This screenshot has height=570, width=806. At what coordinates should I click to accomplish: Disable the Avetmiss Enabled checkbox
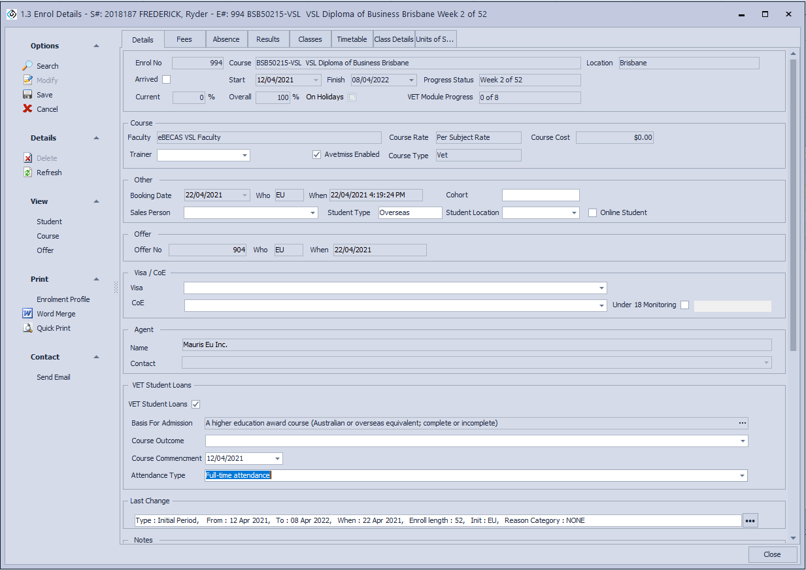tap(317, 155)
